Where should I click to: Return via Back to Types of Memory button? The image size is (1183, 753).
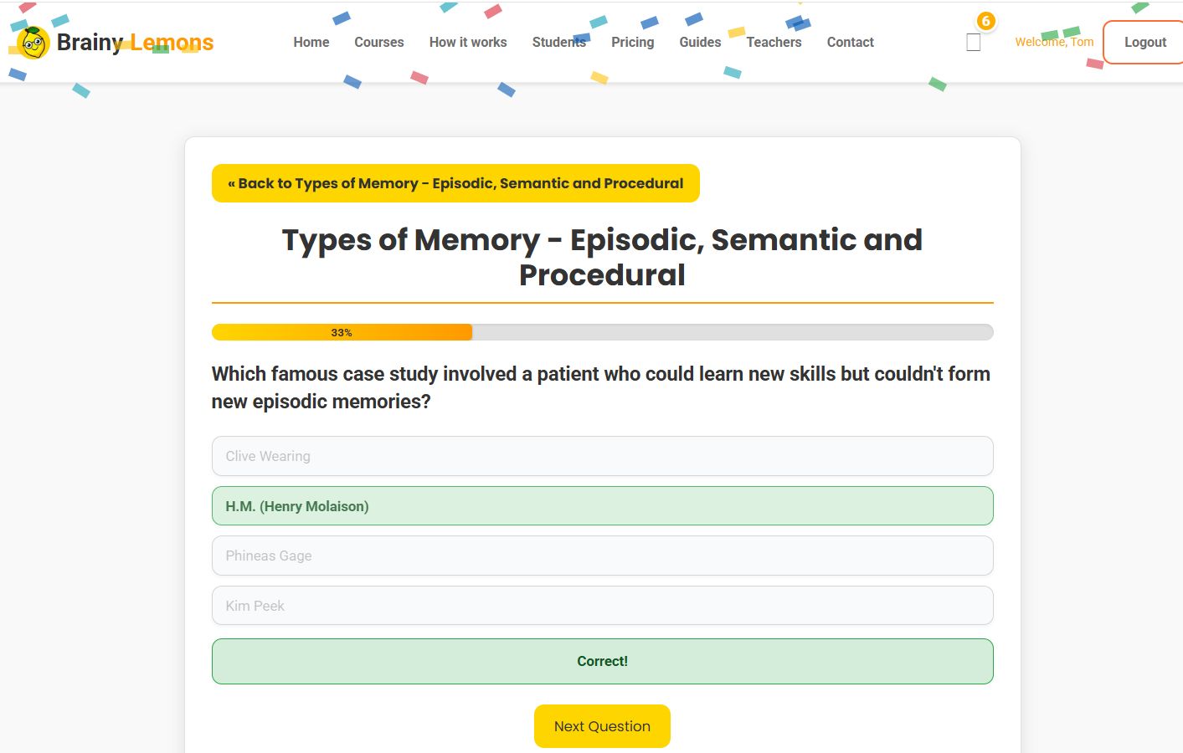click(455, 183)
